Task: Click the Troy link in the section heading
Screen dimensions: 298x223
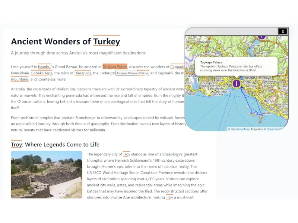Action: point(17,145)
